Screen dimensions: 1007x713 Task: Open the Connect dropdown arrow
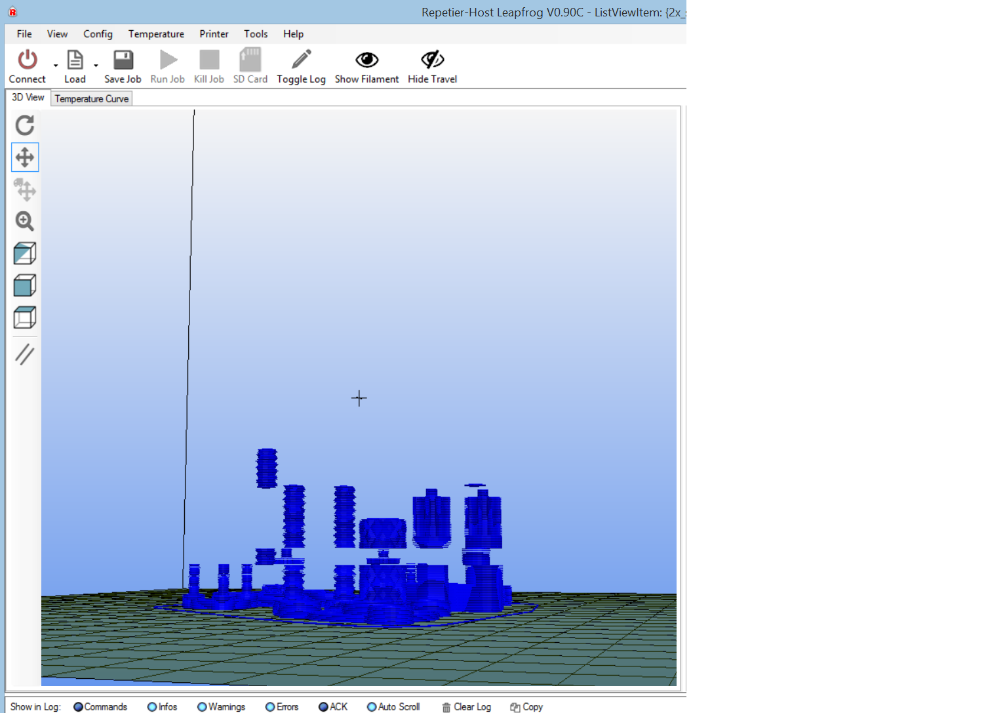(x=56, y=66)
